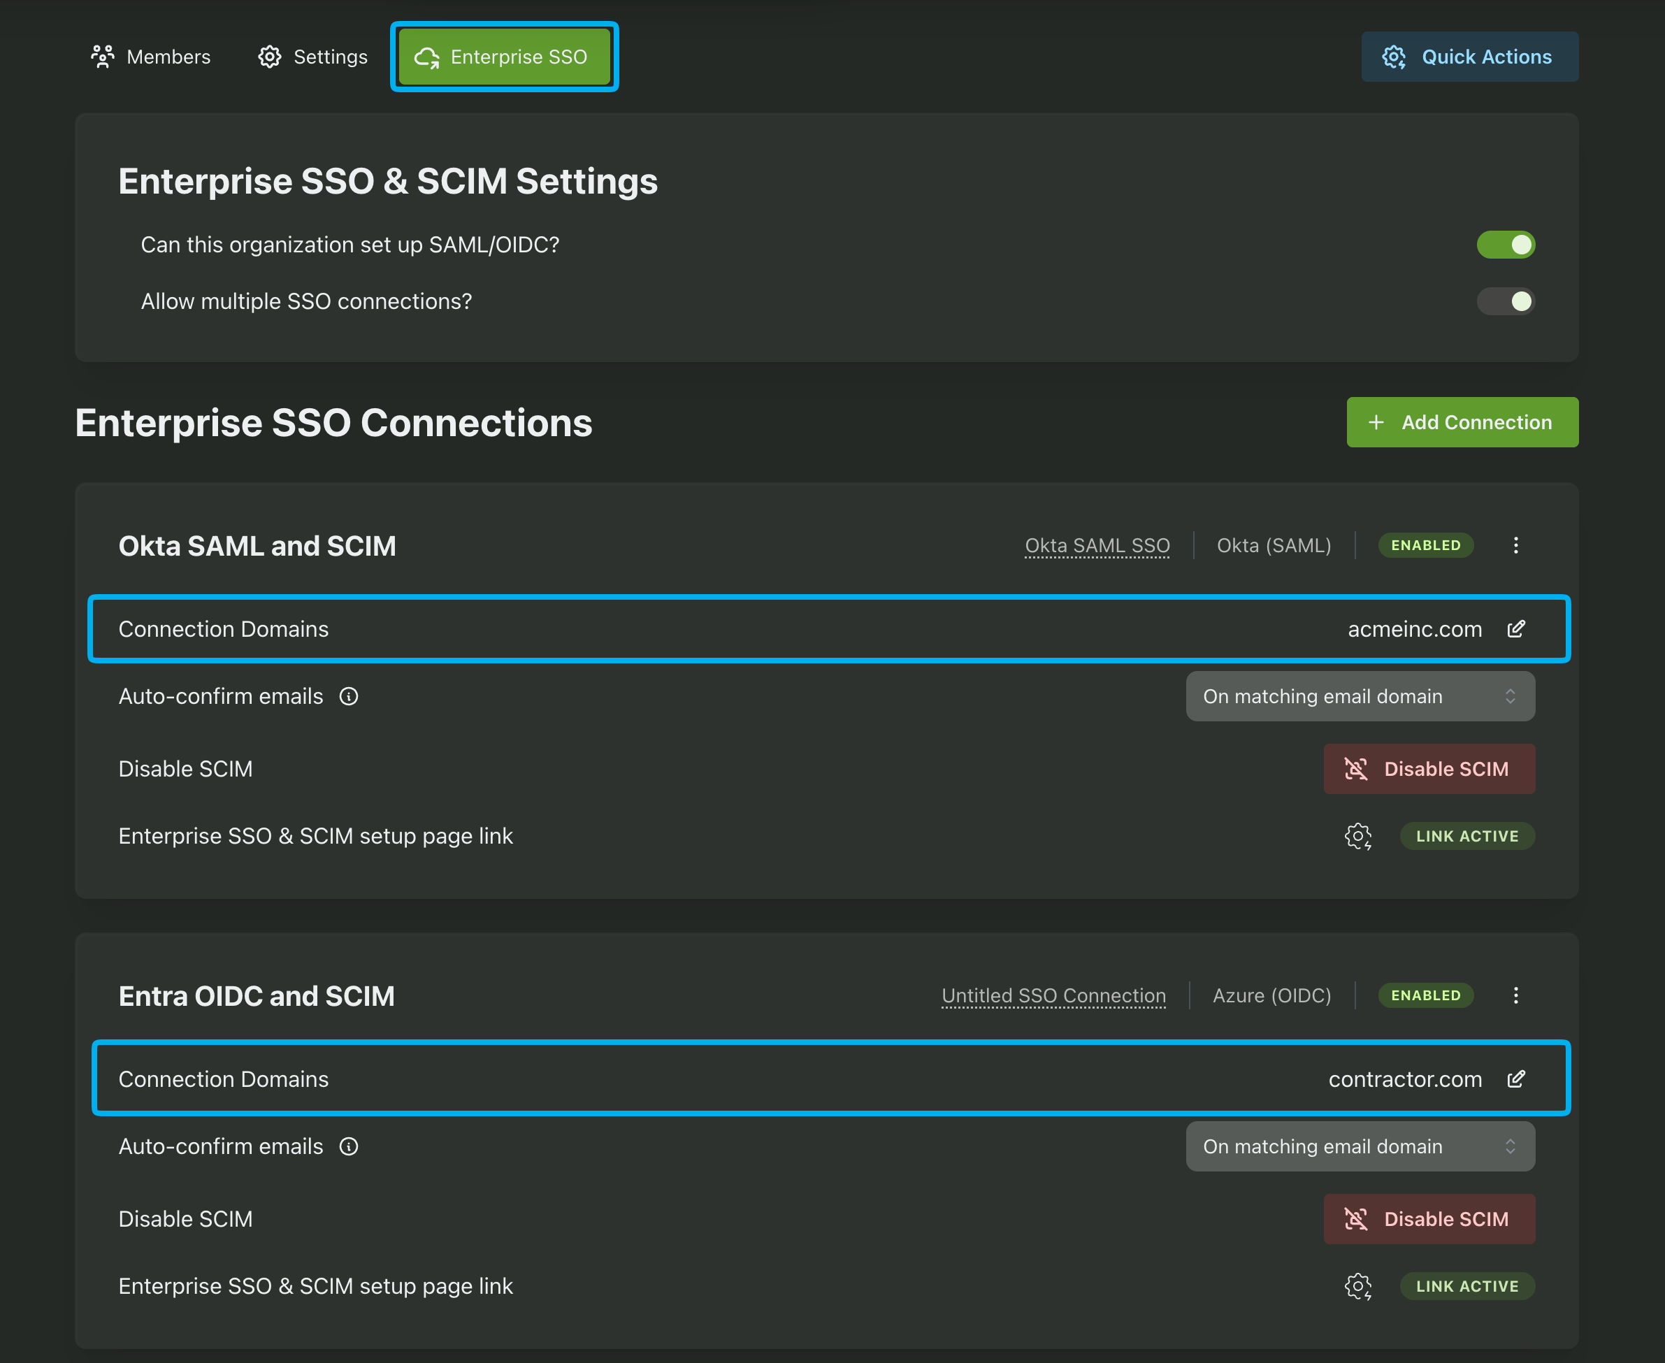Open the Okta SAML SSO link
Viewport: 1665px width, 1363px height.
[1097, 546]
